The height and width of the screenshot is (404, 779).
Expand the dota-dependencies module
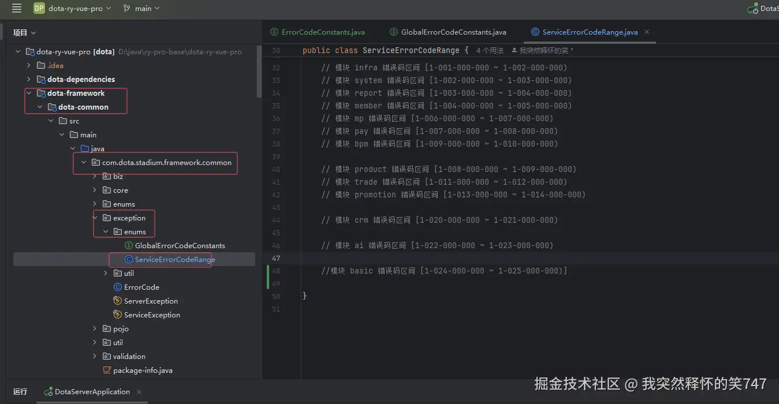click(x=29, y=79)
